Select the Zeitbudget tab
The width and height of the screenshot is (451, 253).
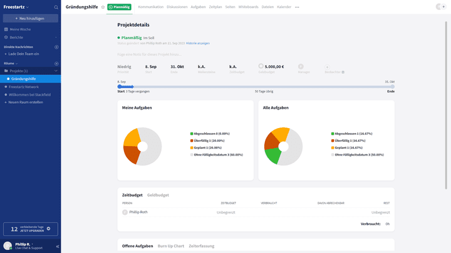[132, 195]
